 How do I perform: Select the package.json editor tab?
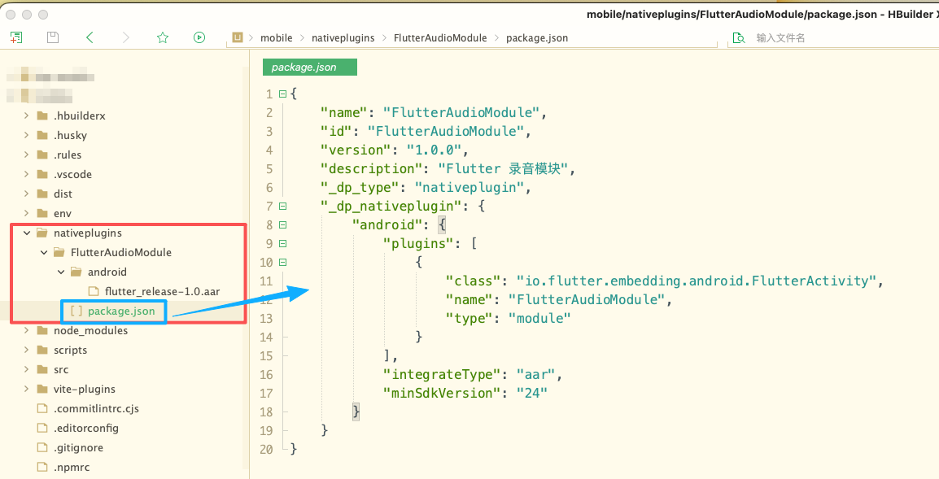pos(309,67)
